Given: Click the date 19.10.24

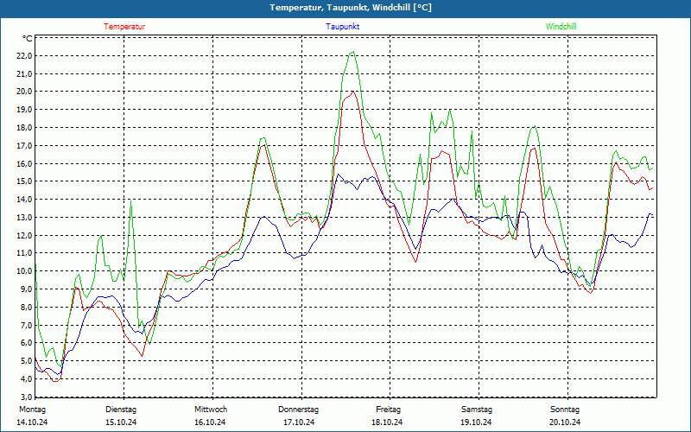Looking at the screenshot, I should 476,422.
